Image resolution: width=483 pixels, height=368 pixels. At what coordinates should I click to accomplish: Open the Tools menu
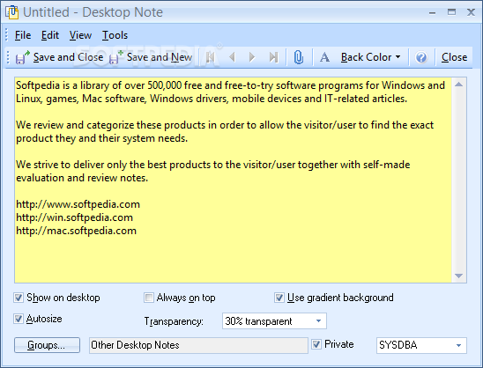115,35
